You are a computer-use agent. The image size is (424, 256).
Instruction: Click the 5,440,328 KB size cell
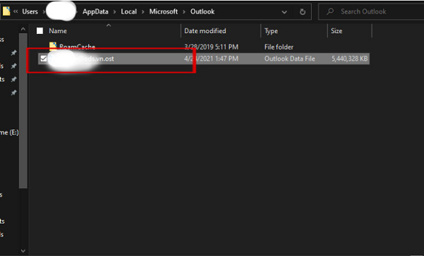[349, 59]
